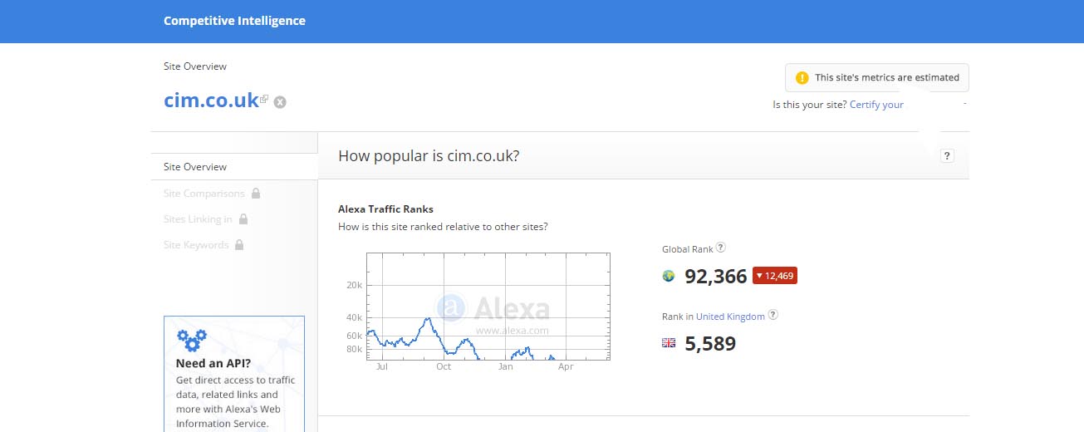Image resolution: width=1084 pixels, height=432 pixels.
Task: Click the red 12,469 rank change badge
Action: pos(775,275)
